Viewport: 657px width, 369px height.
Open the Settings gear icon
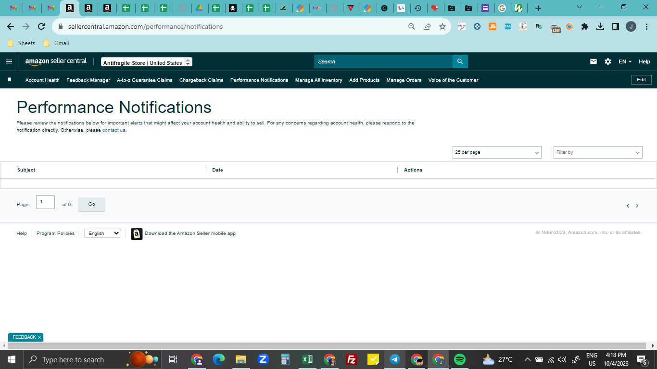(608, 61)
